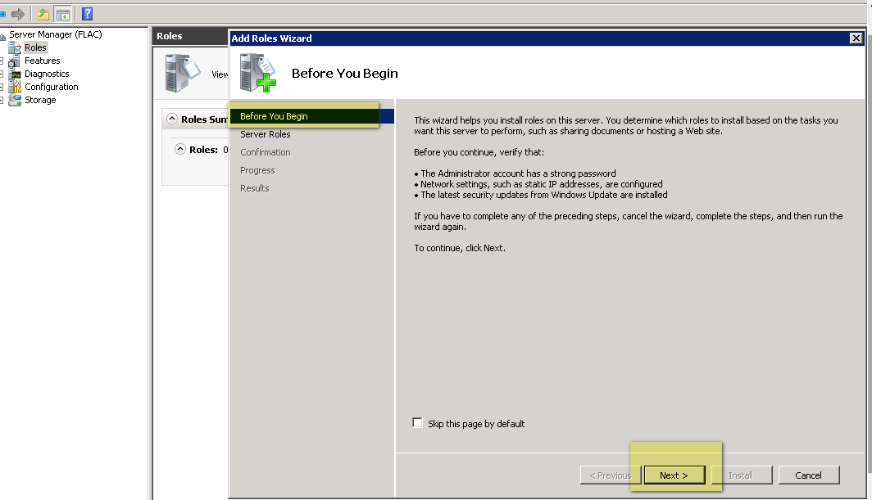Expand the Features tree node
Image resolution: width=872 pixels, height=500 pixels.
click(2, 61)
